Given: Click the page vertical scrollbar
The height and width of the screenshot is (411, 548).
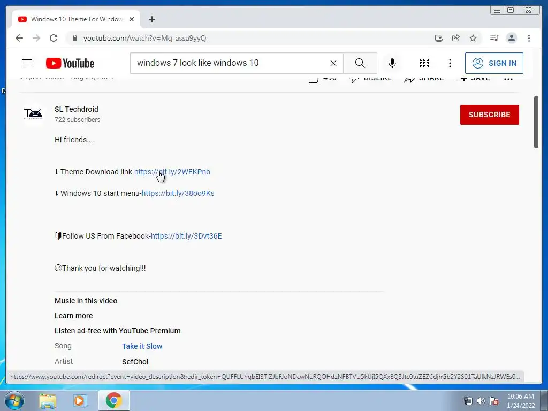Looking at the screenshot, I should (x=536, y=122).
